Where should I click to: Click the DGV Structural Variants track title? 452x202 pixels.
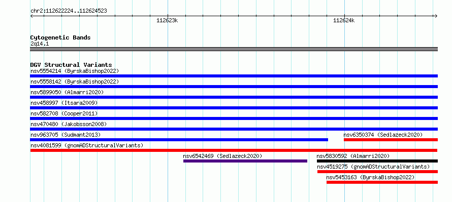[x=71, y=65]
